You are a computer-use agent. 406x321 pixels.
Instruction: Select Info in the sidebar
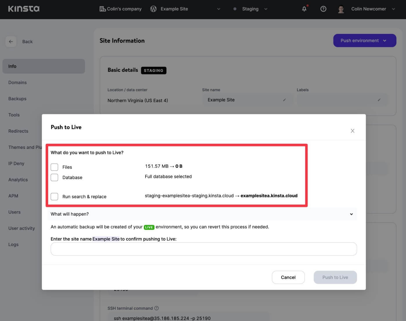point(43,66)
